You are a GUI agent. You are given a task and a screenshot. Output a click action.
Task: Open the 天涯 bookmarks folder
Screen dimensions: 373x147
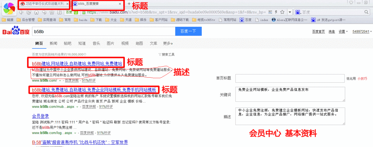pos(126,20)
